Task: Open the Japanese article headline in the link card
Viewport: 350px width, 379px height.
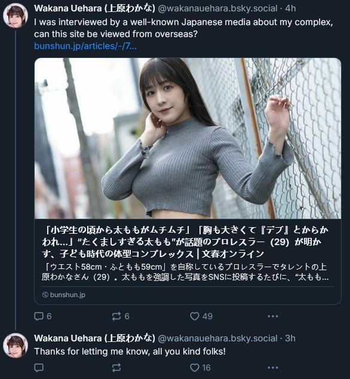Action: (x=185, y=242)
